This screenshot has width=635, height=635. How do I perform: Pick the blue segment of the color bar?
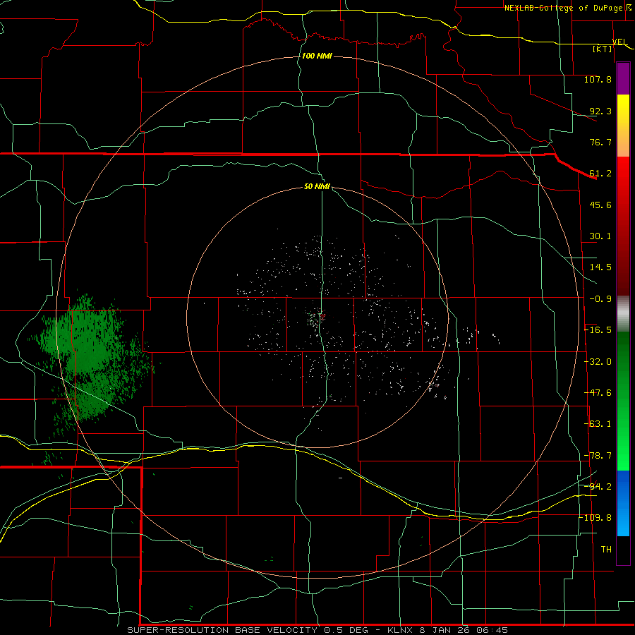pos(623,503)
